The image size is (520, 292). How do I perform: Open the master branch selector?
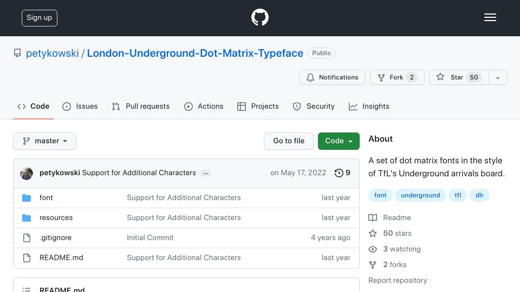pos(45,141)
